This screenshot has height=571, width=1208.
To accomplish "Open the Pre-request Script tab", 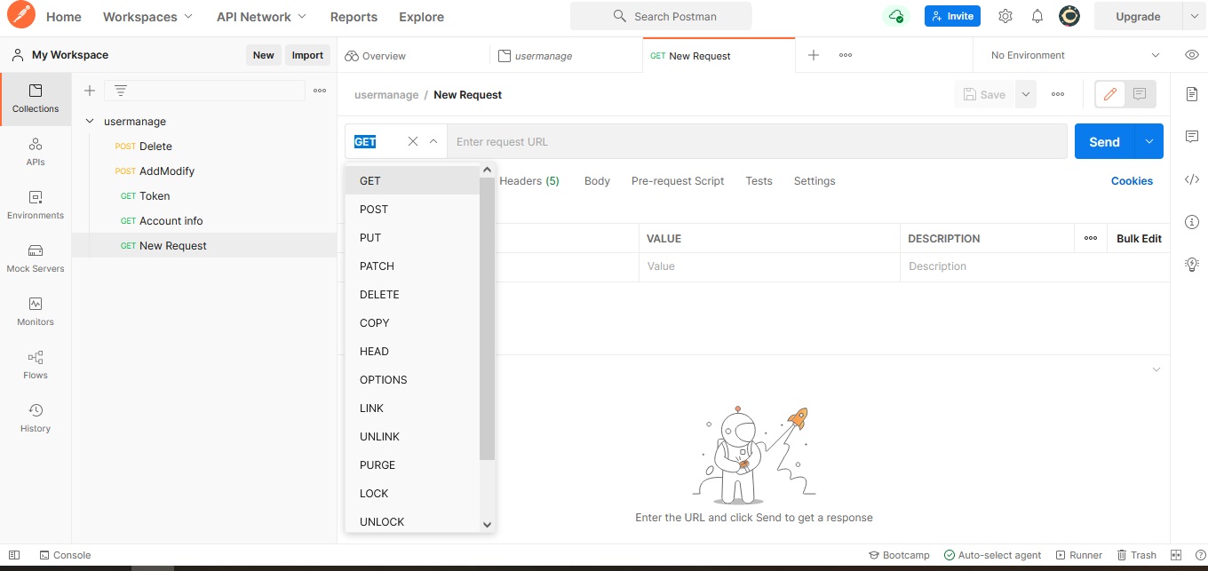I will coord(678,180).
